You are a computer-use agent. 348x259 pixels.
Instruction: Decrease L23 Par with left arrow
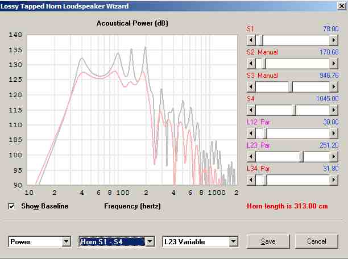pos(251,157)
